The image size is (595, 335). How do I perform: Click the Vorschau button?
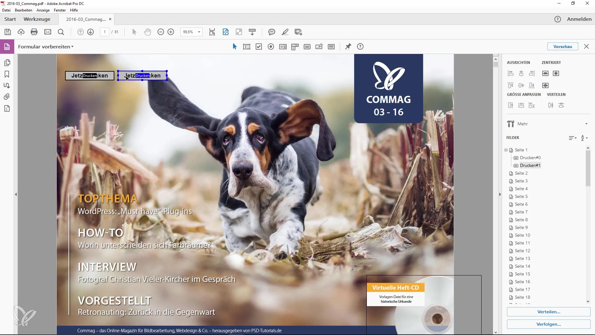(562, 47)
